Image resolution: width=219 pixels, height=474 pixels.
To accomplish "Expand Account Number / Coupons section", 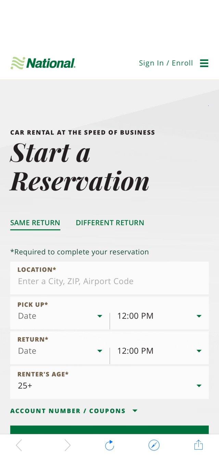I will [74, 411].
